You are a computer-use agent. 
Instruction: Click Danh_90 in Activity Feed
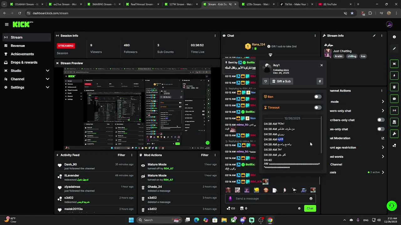(x=70, y=164)
